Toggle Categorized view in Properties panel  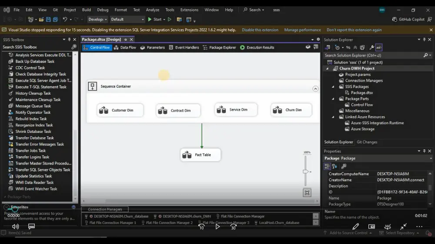pos(327,166)
